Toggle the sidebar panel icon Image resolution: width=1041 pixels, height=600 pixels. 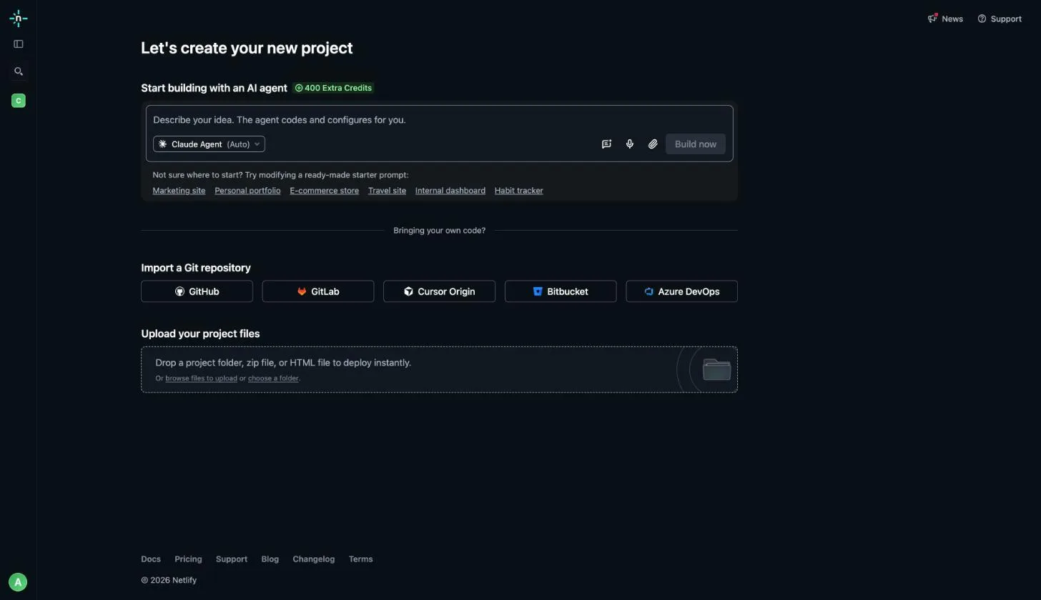coord(19,44)
